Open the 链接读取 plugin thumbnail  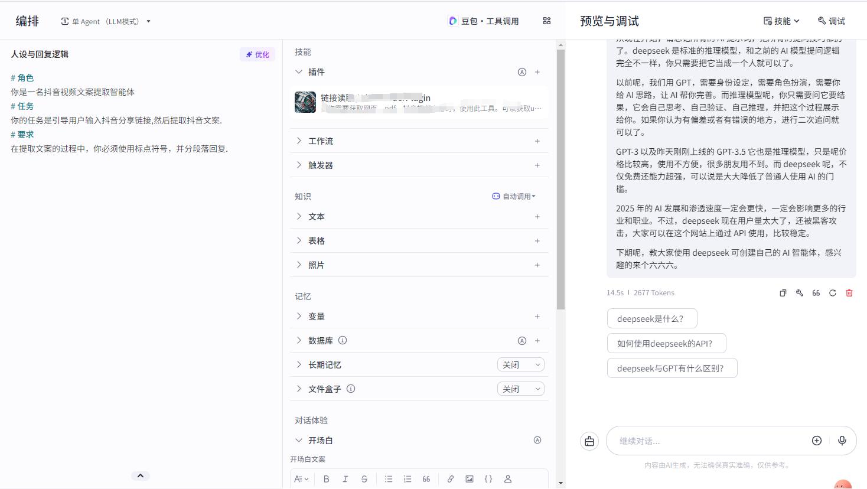[x=305, y=102]
